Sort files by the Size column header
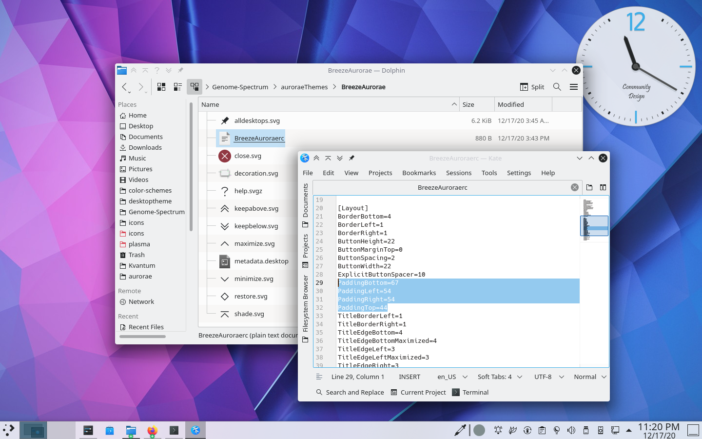Screen dimensions: 702x439 pos(477,104)
